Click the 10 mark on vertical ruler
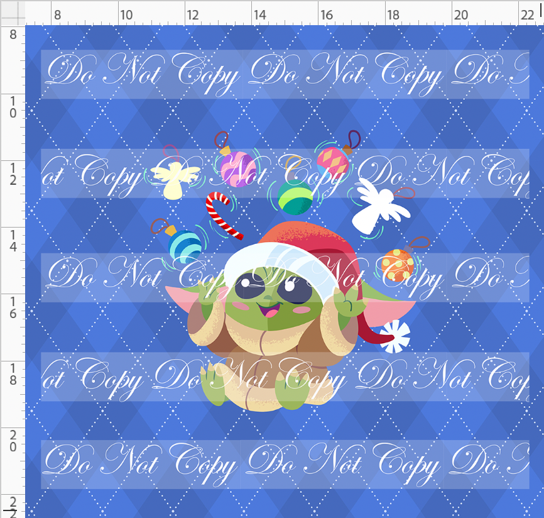544x518 pixels. (x=13, y=107)
